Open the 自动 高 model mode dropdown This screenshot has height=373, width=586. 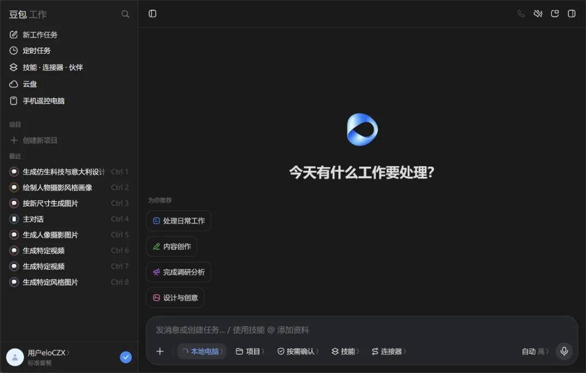click(535, 351)
